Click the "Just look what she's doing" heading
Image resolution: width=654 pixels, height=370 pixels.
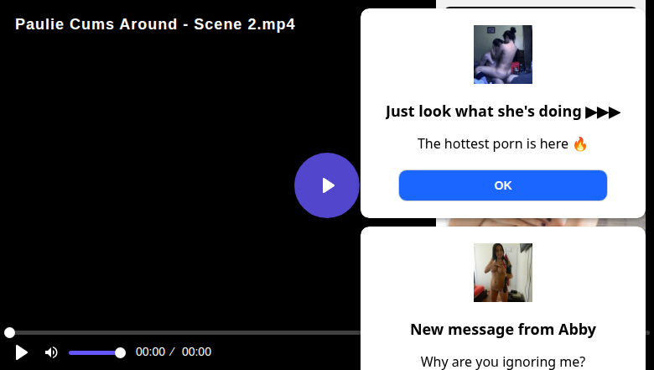click(x=484, y=112)
